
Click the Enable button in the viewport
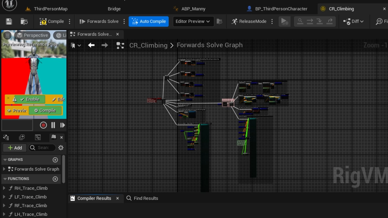click(x=29, y=99)
